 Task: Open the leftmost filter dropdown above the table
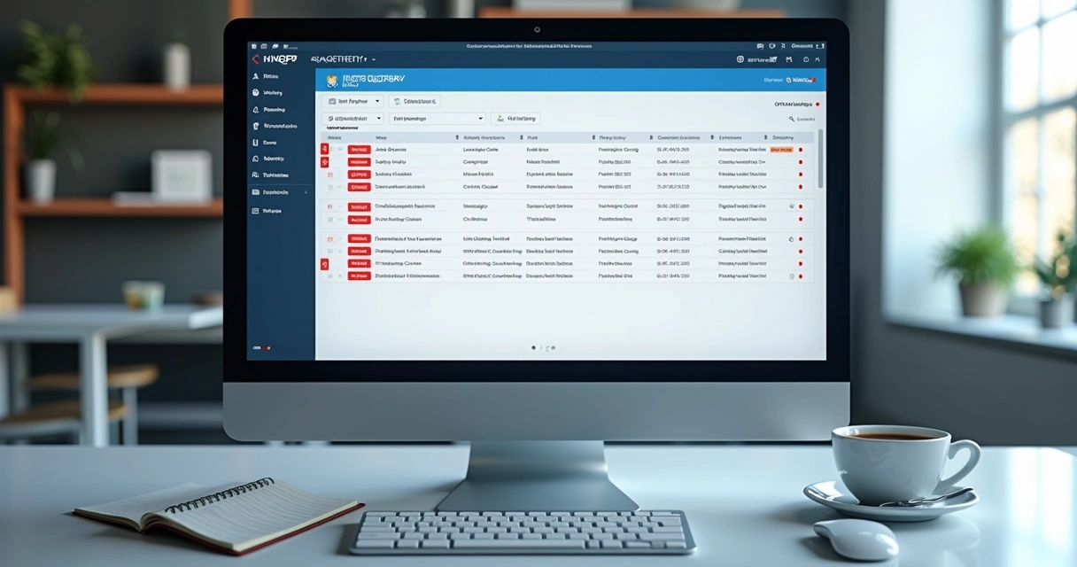coord(354,101)
